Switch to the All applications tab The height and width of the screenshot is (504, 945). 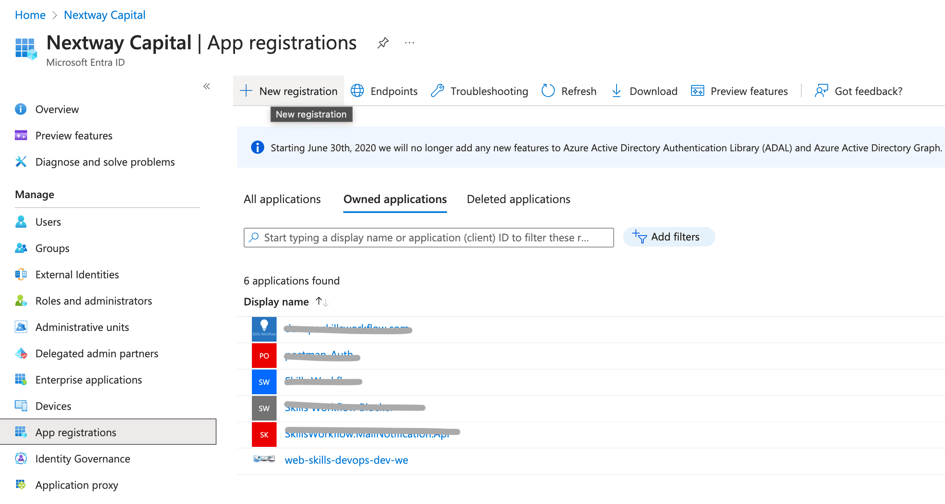coord(282,199)
